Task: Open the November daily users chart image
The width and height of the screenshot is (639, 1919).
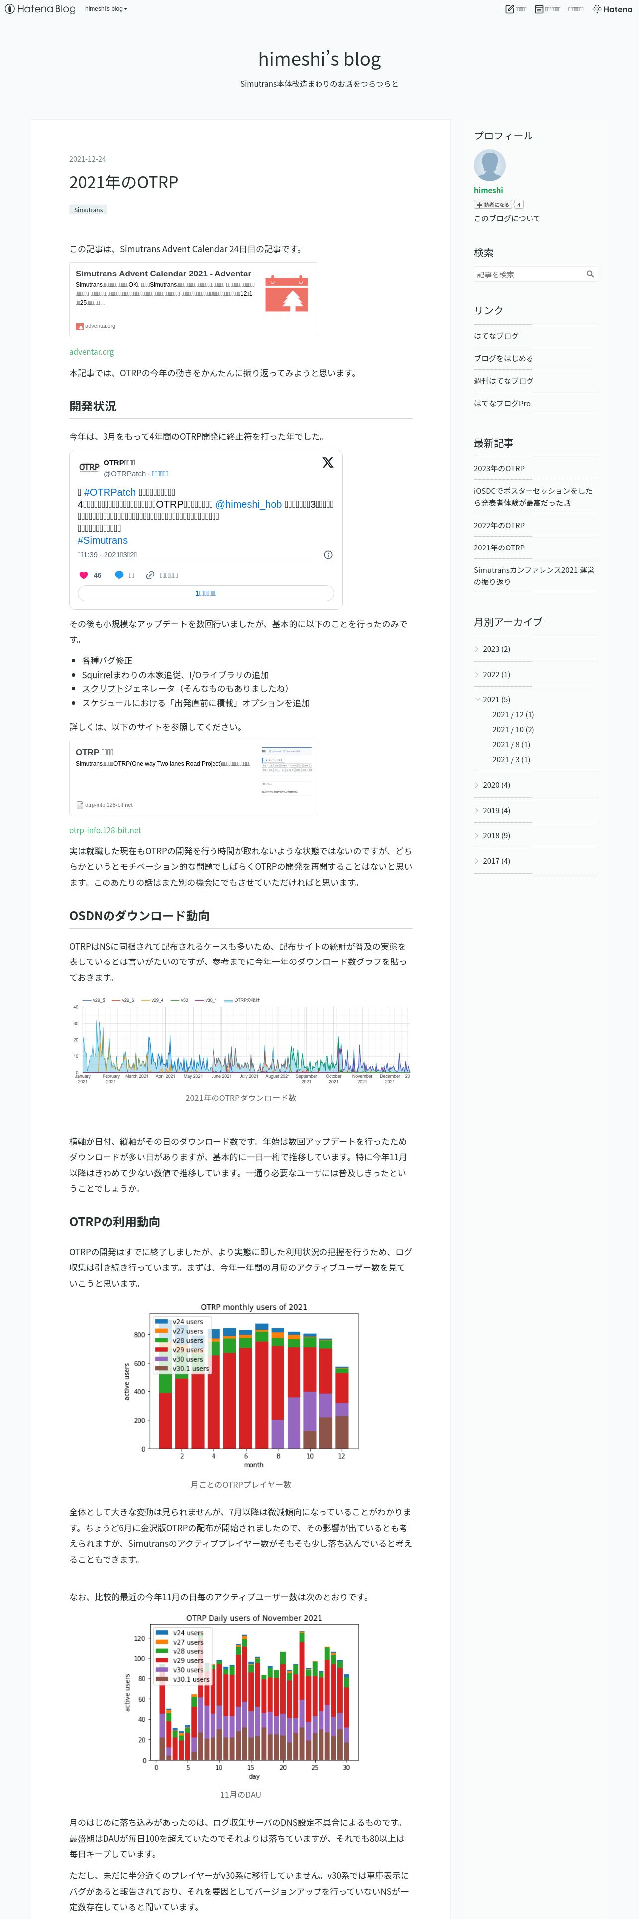Action: tap(240, 1696)
